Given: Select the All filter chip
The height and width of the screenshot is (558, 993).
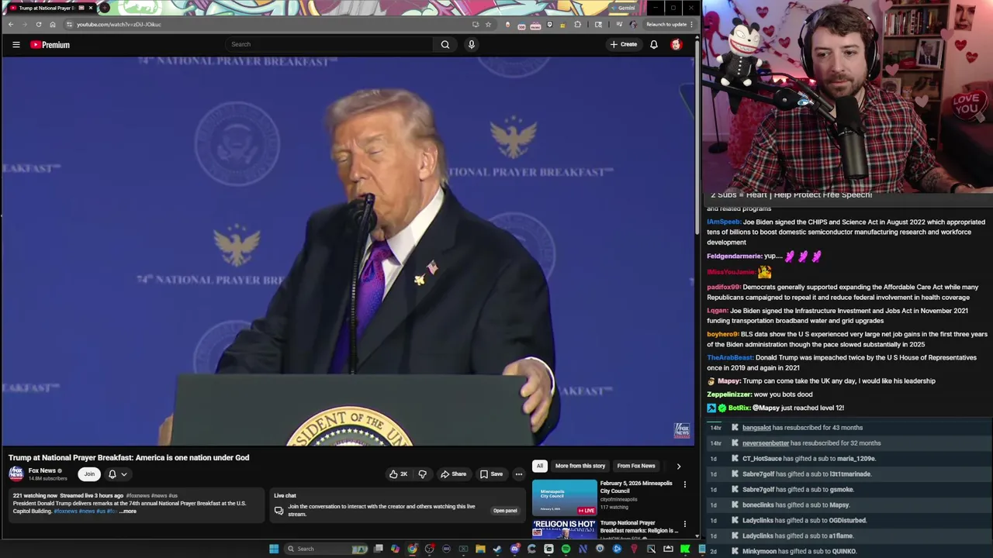Looking at the screenshot, I should pyautogui.click(x=539, y=466).
